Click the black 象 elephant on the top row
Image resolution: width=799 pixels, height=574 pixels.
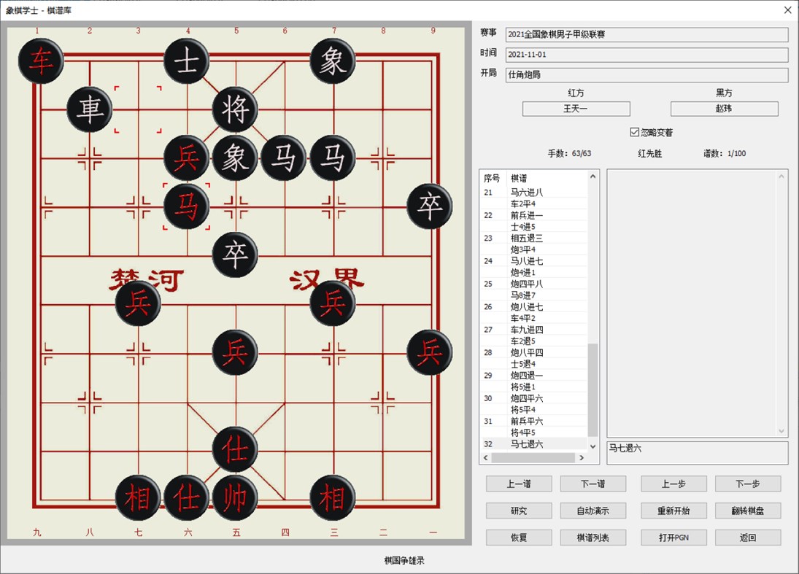(332, 62)
